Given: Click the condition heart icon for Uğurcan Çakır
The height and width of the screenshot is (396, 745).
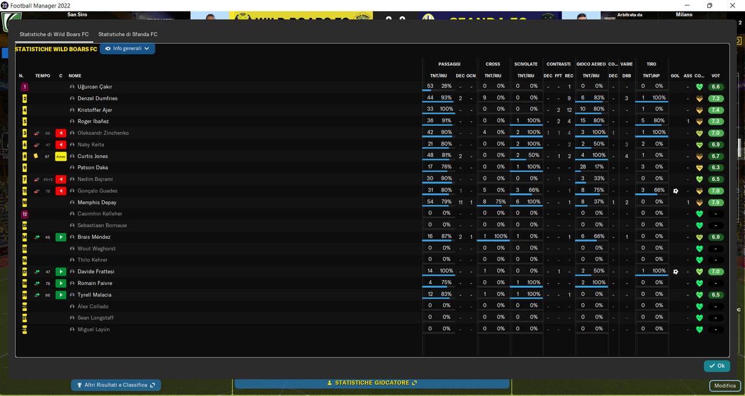Looking at the screenshot, I should point(700,87).
